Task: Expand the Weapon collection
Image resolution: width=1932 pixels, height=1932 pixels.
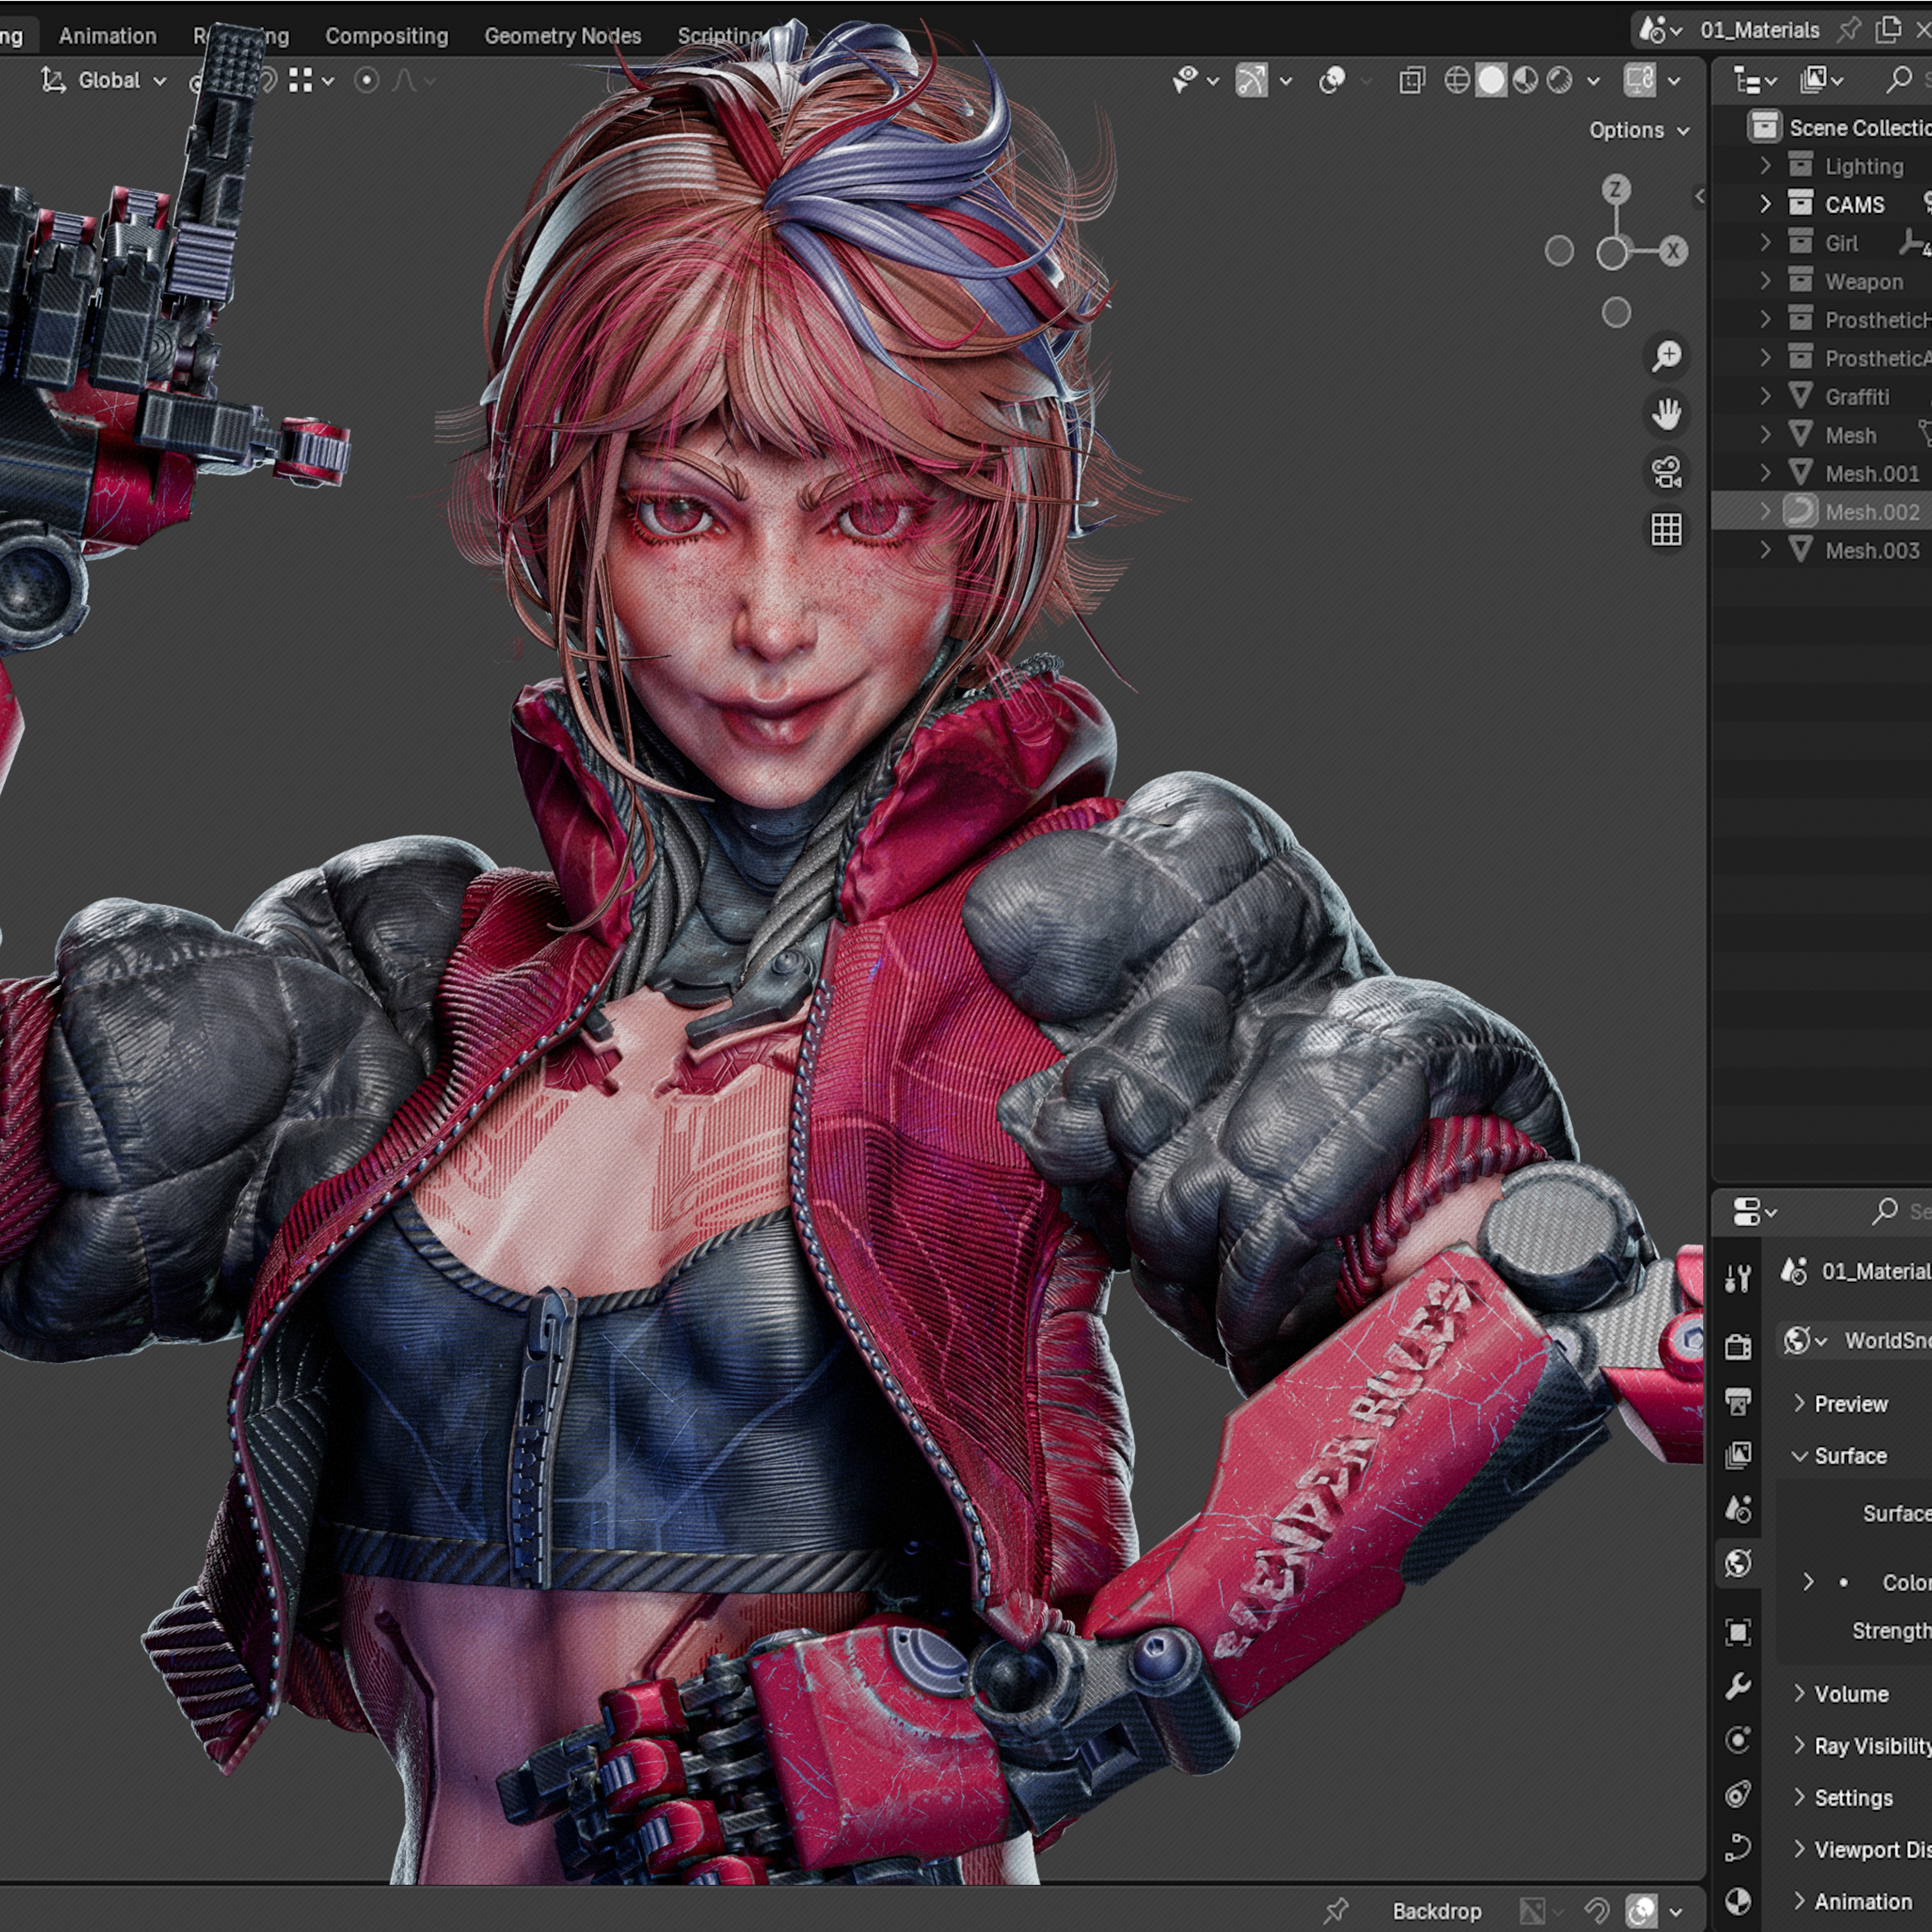Action: [x=1765, y=281]
